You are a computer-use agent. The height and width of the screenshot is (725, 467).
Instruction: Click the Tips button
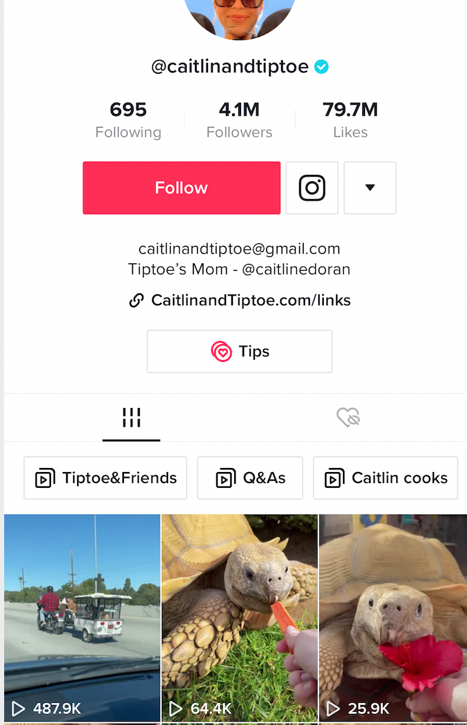tap(239, 351)
